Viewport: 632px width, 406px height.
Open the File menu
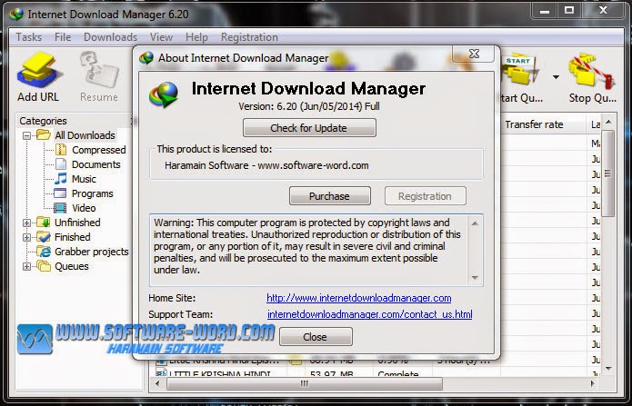click(x=63, y=37)
